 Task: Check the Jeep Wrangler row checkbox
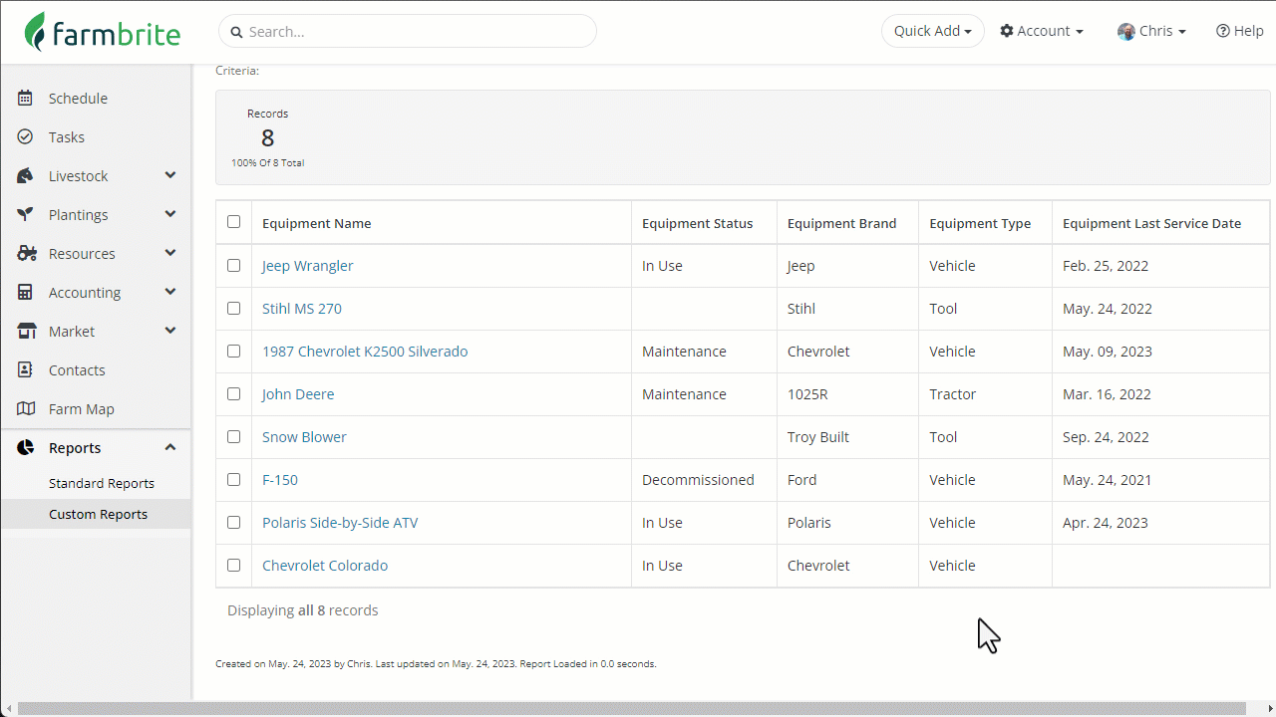233,266
